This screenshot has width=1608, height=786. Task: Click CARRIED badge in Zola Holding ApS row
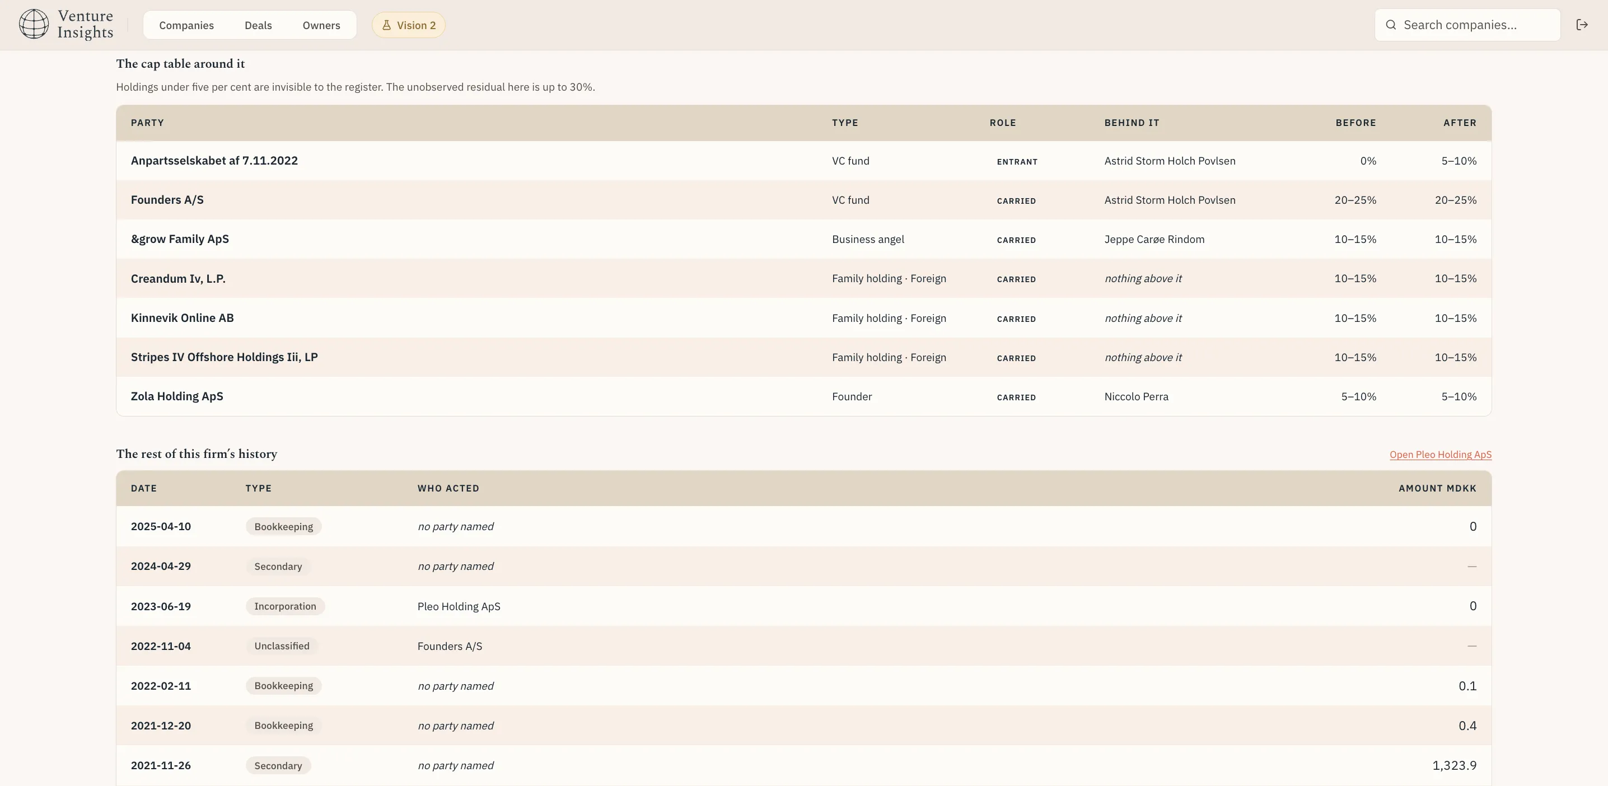(x=1016, y=397)
